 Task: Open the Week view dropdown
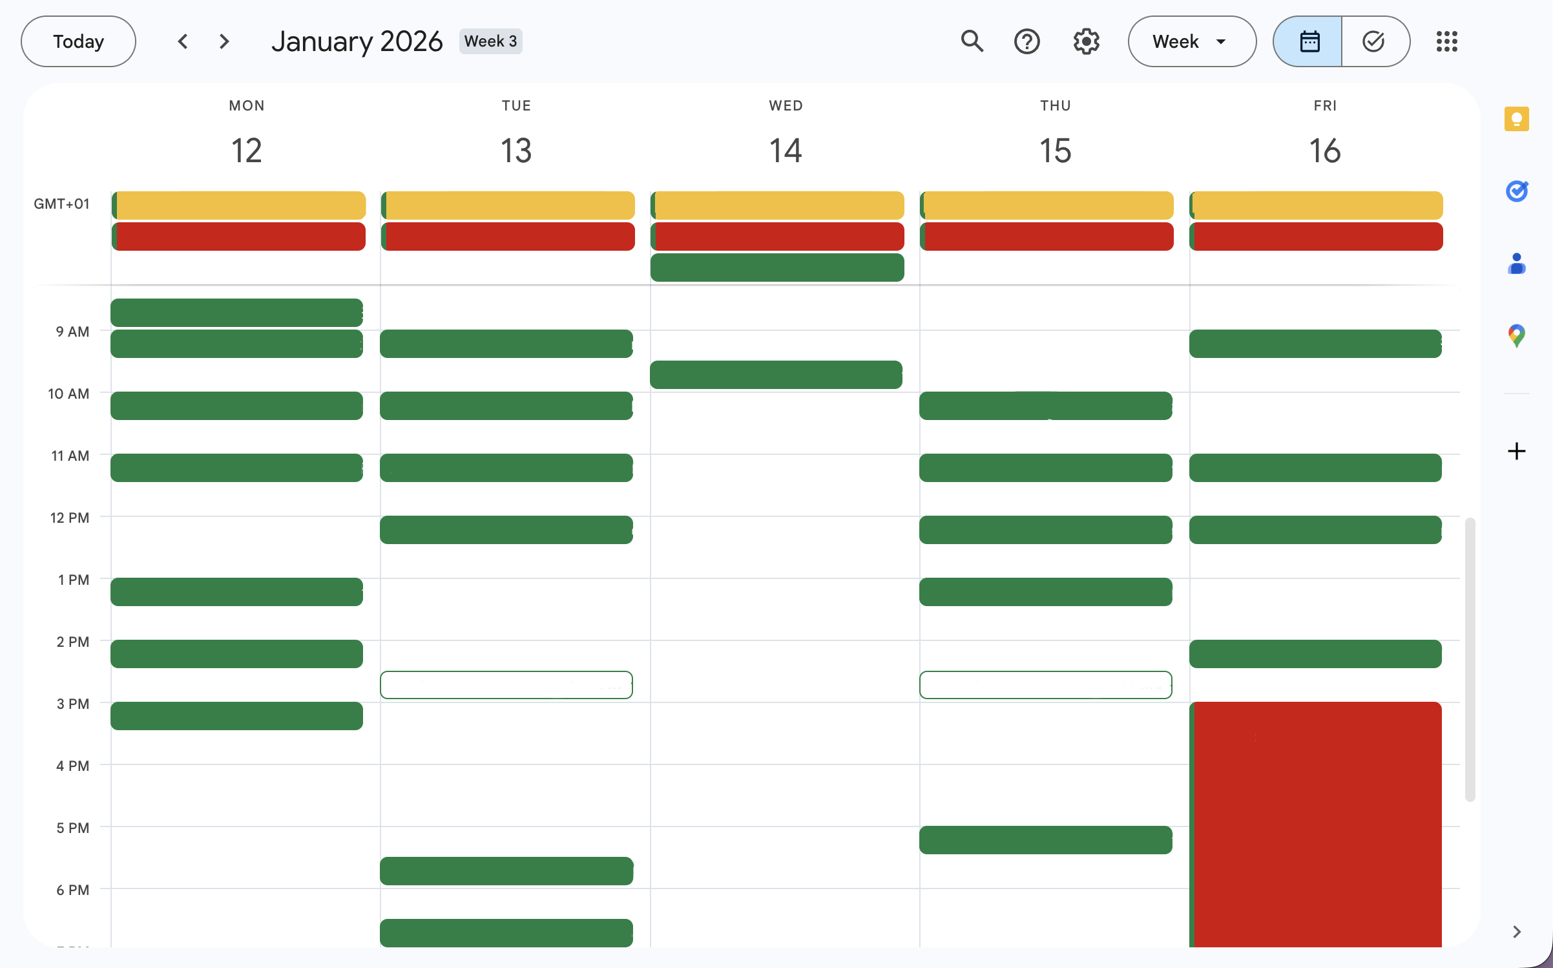point(1191,41)
